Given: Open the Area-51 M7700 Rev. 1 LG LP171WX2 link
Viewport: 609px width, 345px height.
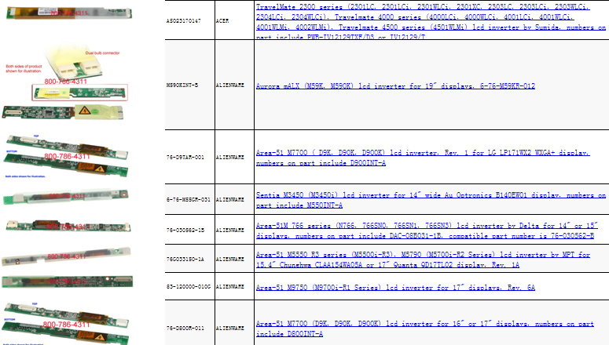Looking at the screenshot, I should click(423, 158).
